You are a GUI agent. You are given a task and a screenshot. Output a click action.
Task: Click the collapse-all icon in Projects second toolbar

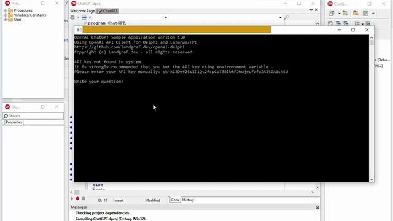tap(346, 23)
